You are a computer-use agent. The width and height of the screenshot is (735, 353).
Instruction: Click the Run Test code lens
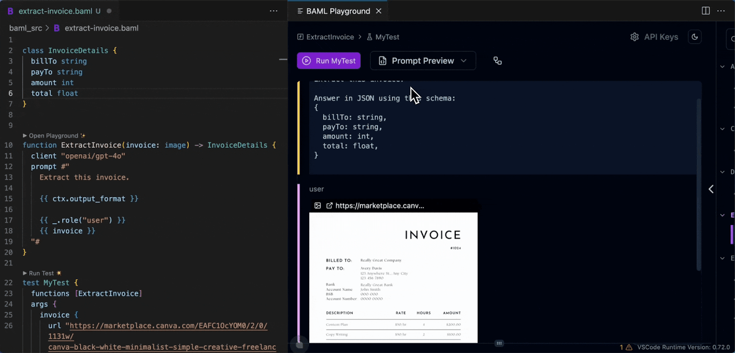click(x=41, y=273)
